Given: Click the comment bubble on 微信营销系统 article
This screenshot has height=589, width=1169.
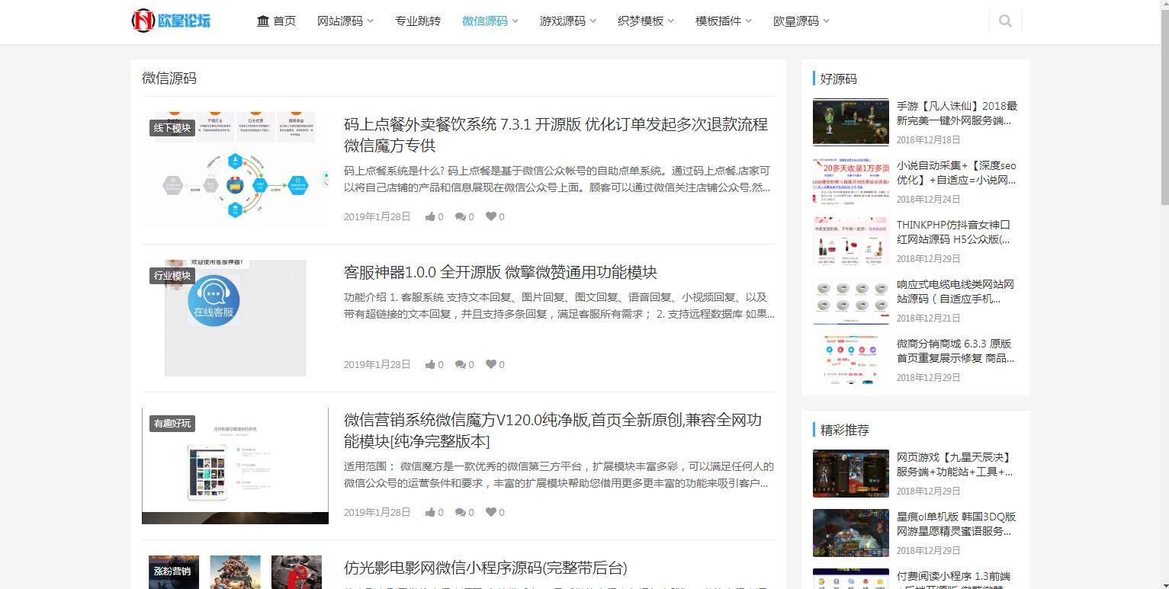Looking at the screenshot, I should 461,512.
